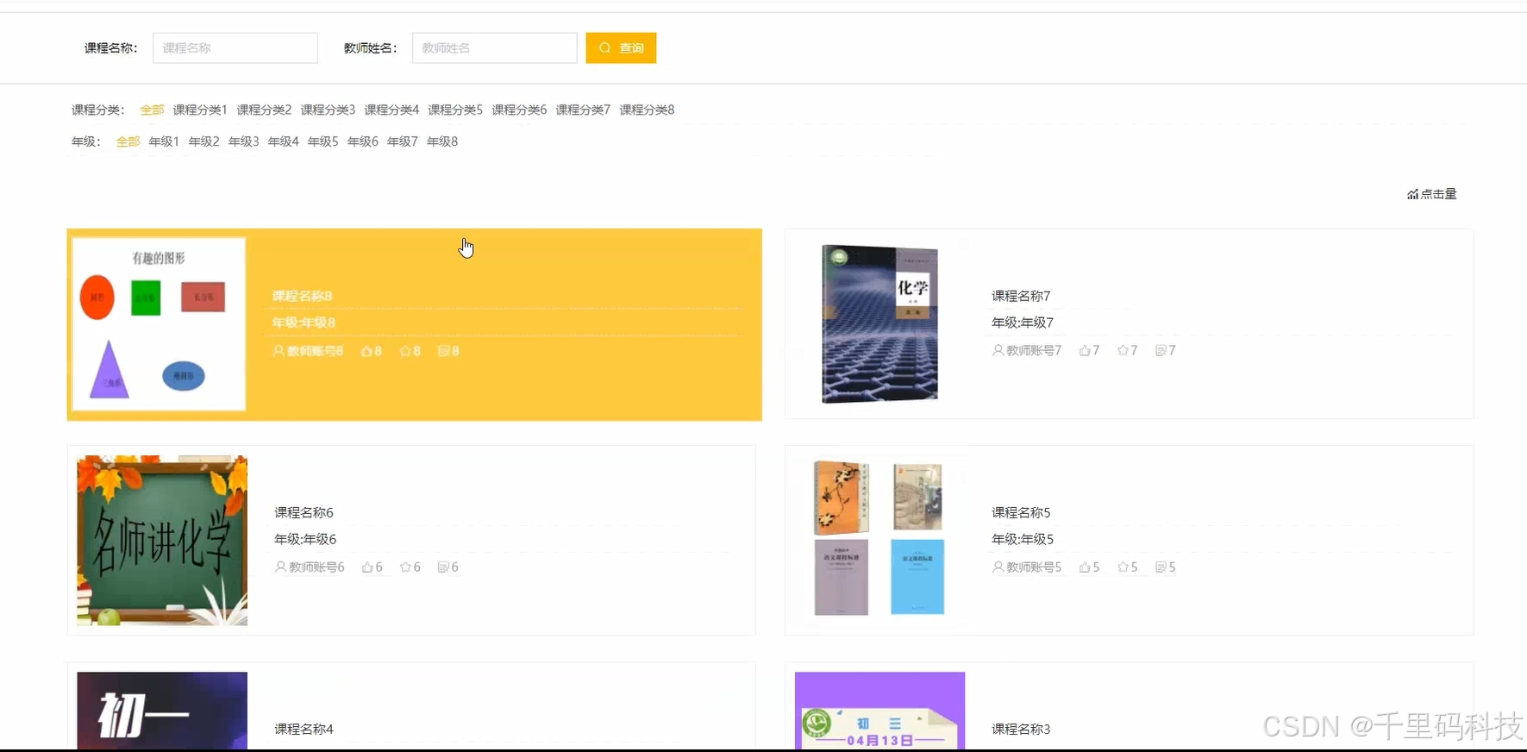Filter by 课程分类4

point(391,110)
